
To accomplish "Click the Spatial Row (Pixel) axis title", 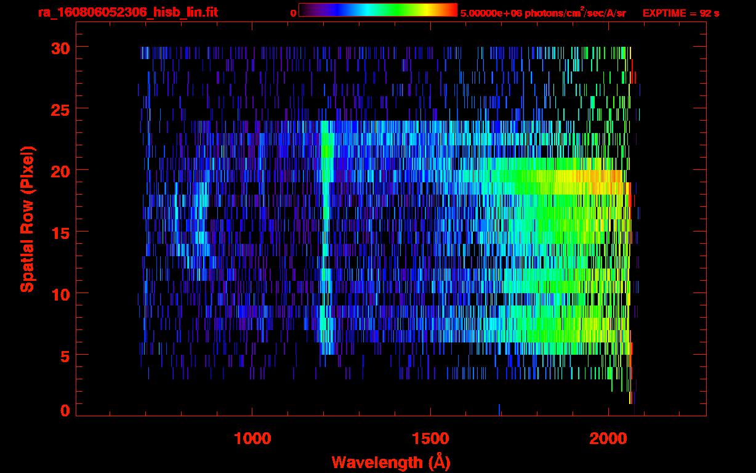I will pos(27,219).
